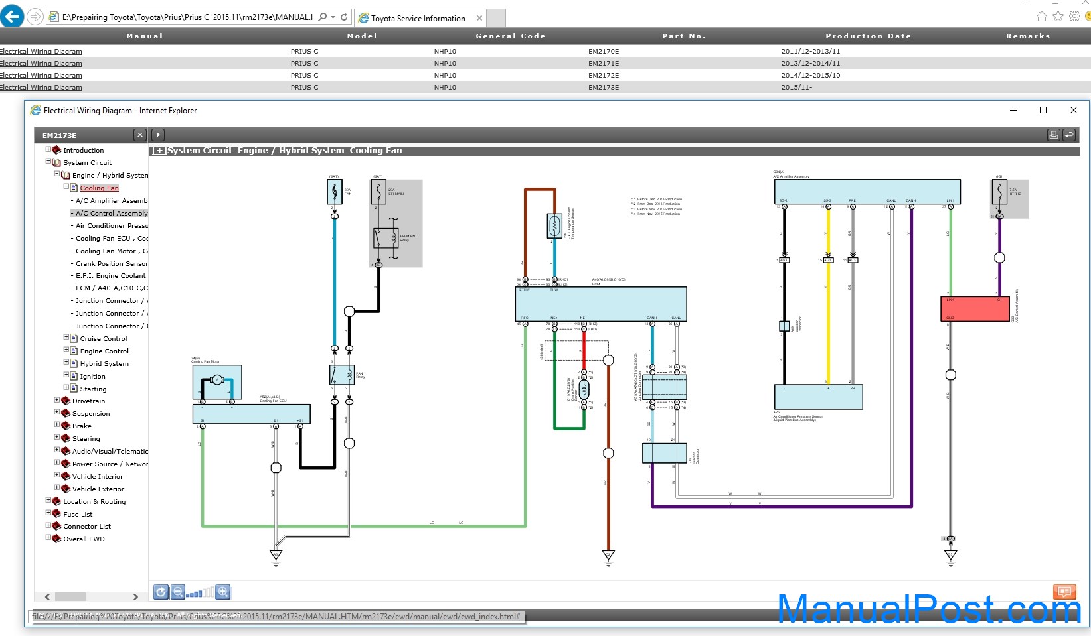Collapse the System Circuit tree node
This screenshot has height=636, width=1091.
[x=48, y=161]
